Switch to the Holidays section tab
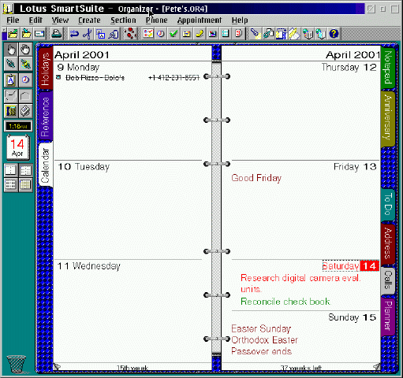This screenshot has height=378, width=403. [46, 69]
